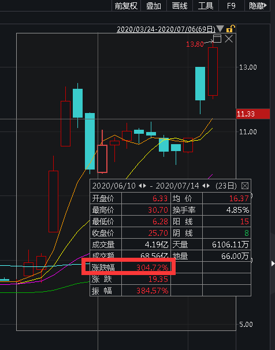The height and width of the screenshot is (350, 275).
Task: Select the 涨跌幅 304.72% value
Action: click(x=153, y=268)
